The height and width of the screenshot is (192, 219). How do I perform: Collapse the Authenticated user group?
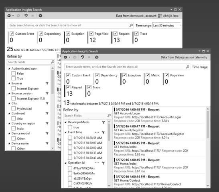pyautogui.click(x=9, y=68)
